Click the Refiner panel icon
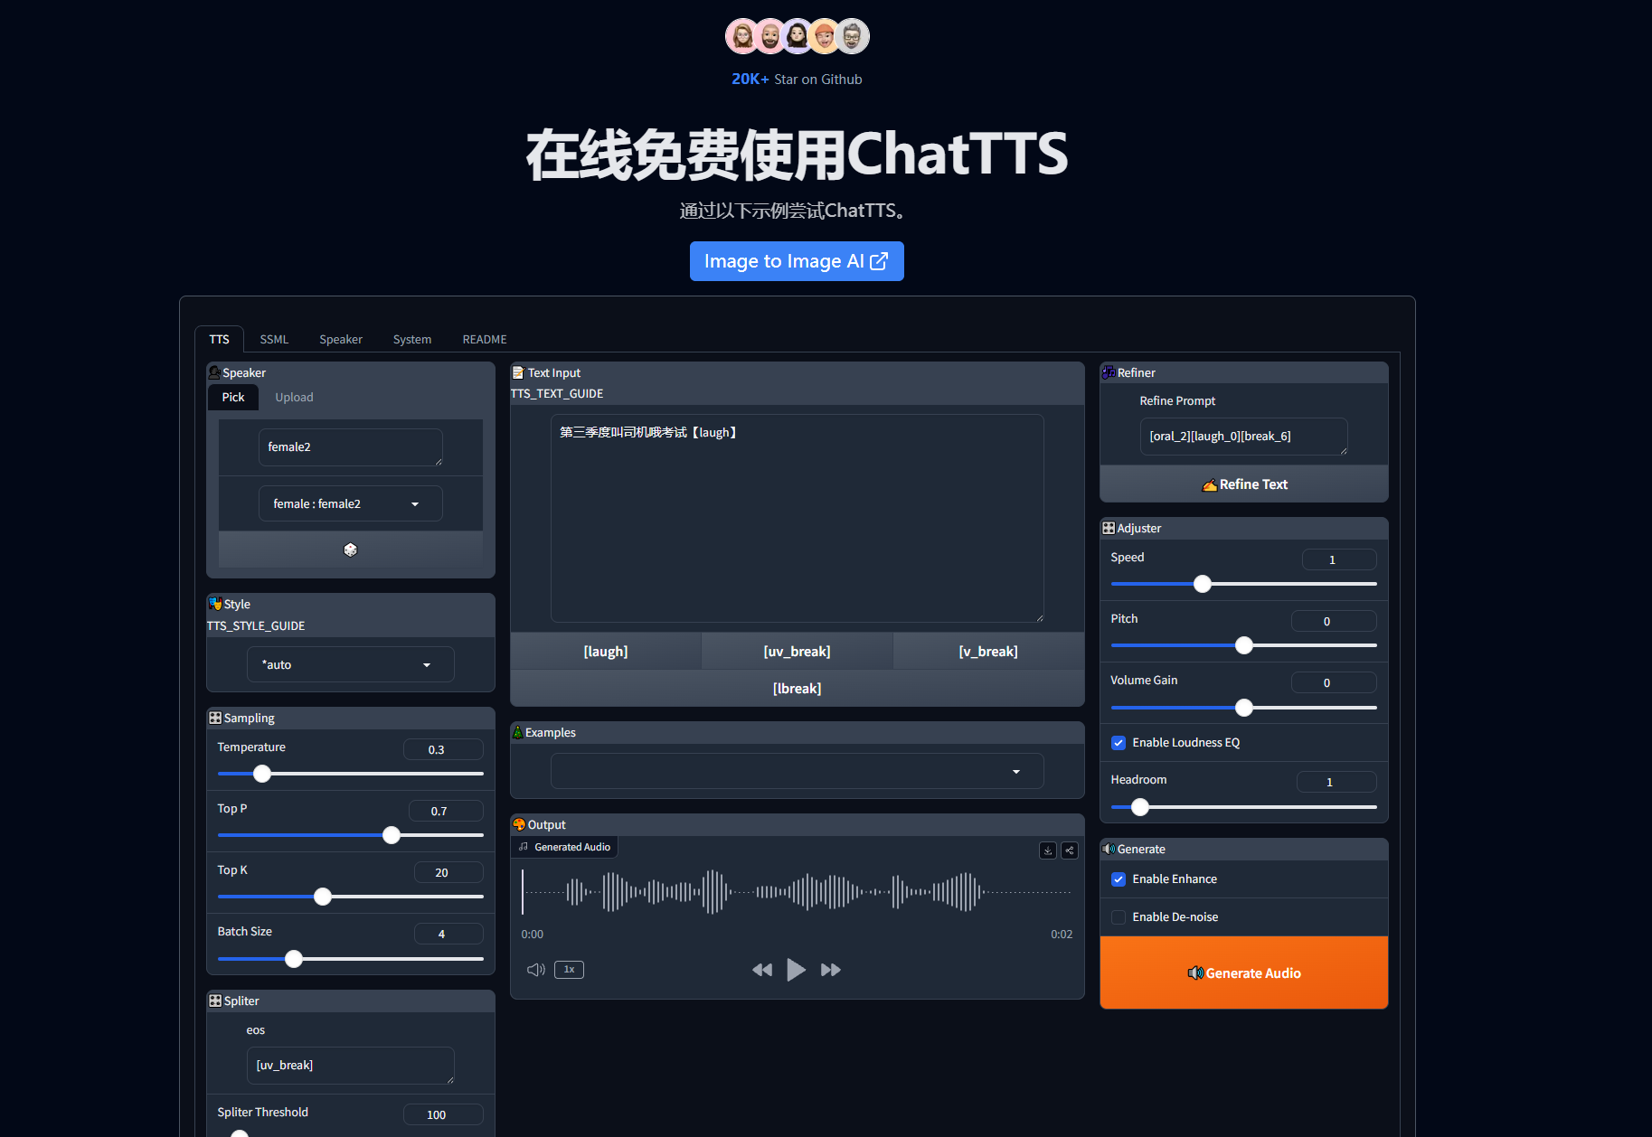 click(1109, 372)
